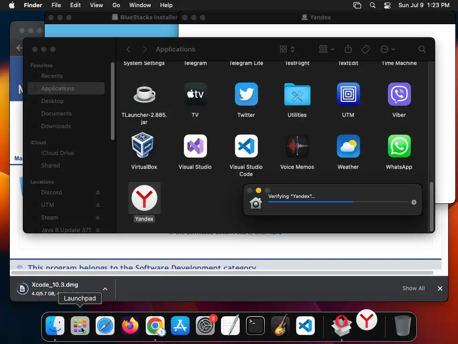Viewport: 458px width, 344px height.
Task: Open Finder from the Dock
Action: tap(55, 326)
